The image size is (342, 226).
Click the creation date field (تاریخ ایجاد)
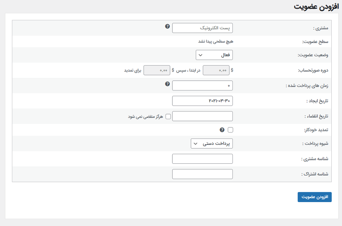click(x=202, y=101)
